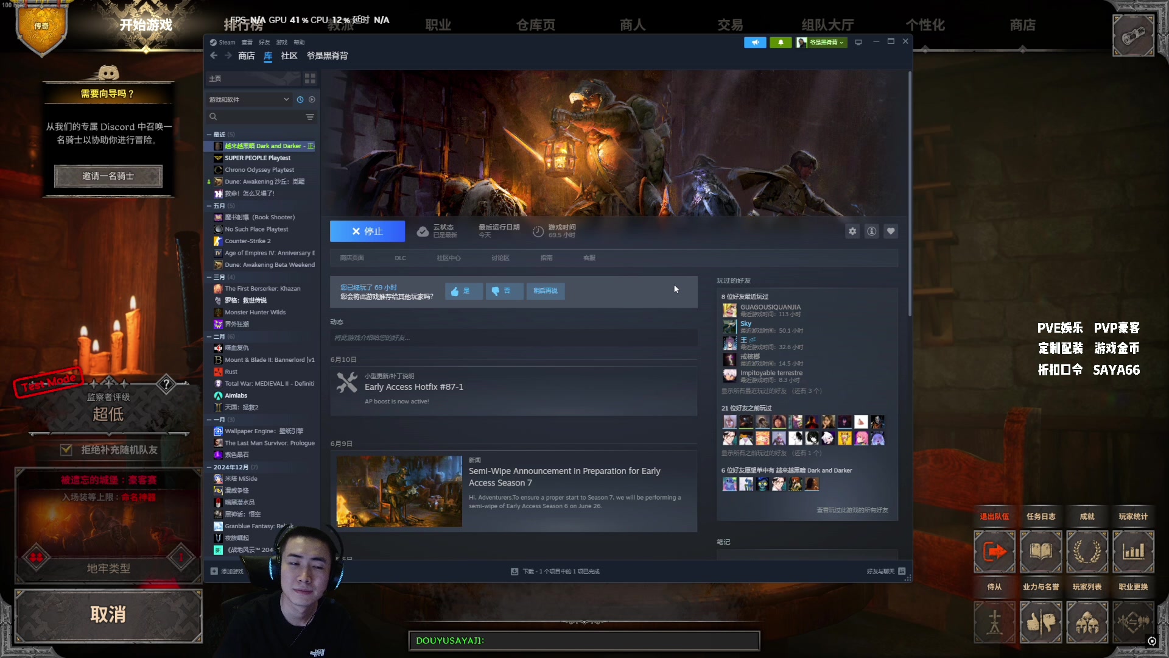Open the quest log book icon in game

(1041, 552)
